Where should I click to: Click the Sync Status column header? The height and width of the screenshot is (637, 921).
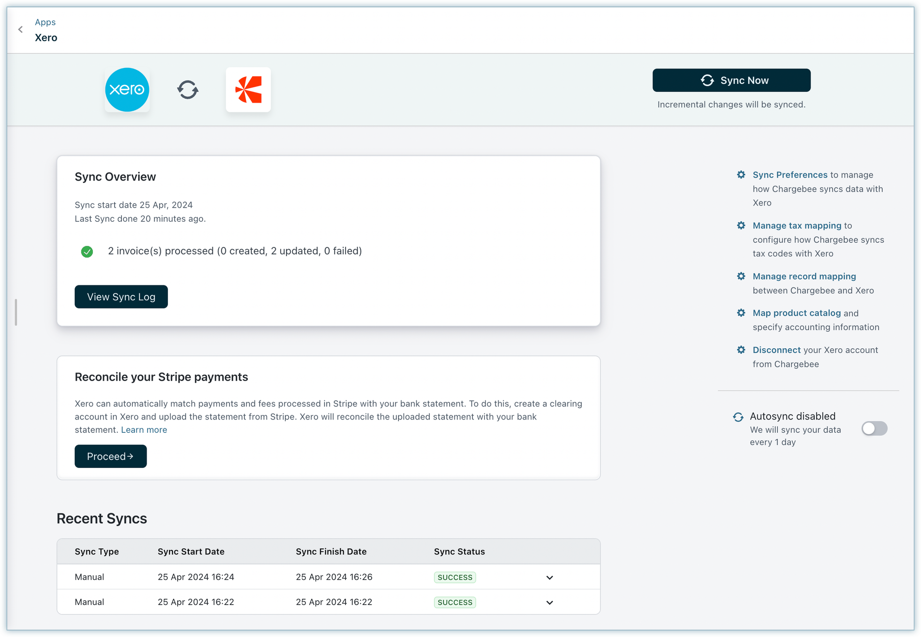click(459, 551)
